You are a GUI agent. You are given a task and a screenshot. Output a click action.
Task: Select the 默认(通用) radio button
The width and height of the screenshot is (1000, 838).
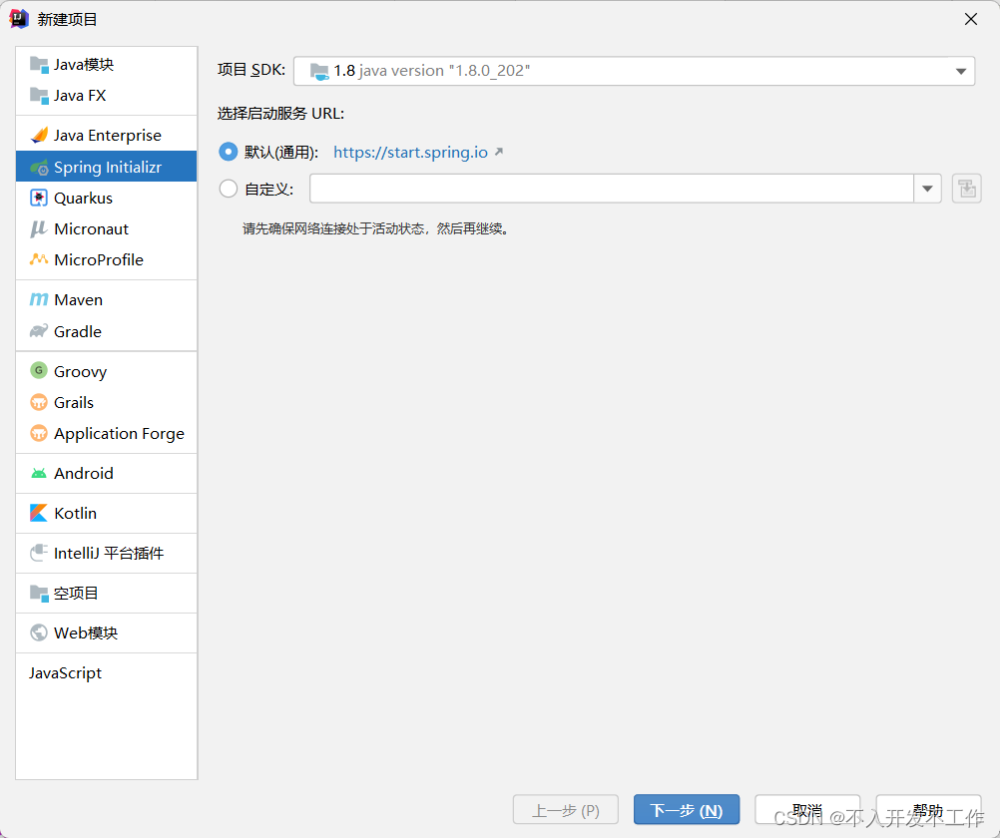(229, 152)
